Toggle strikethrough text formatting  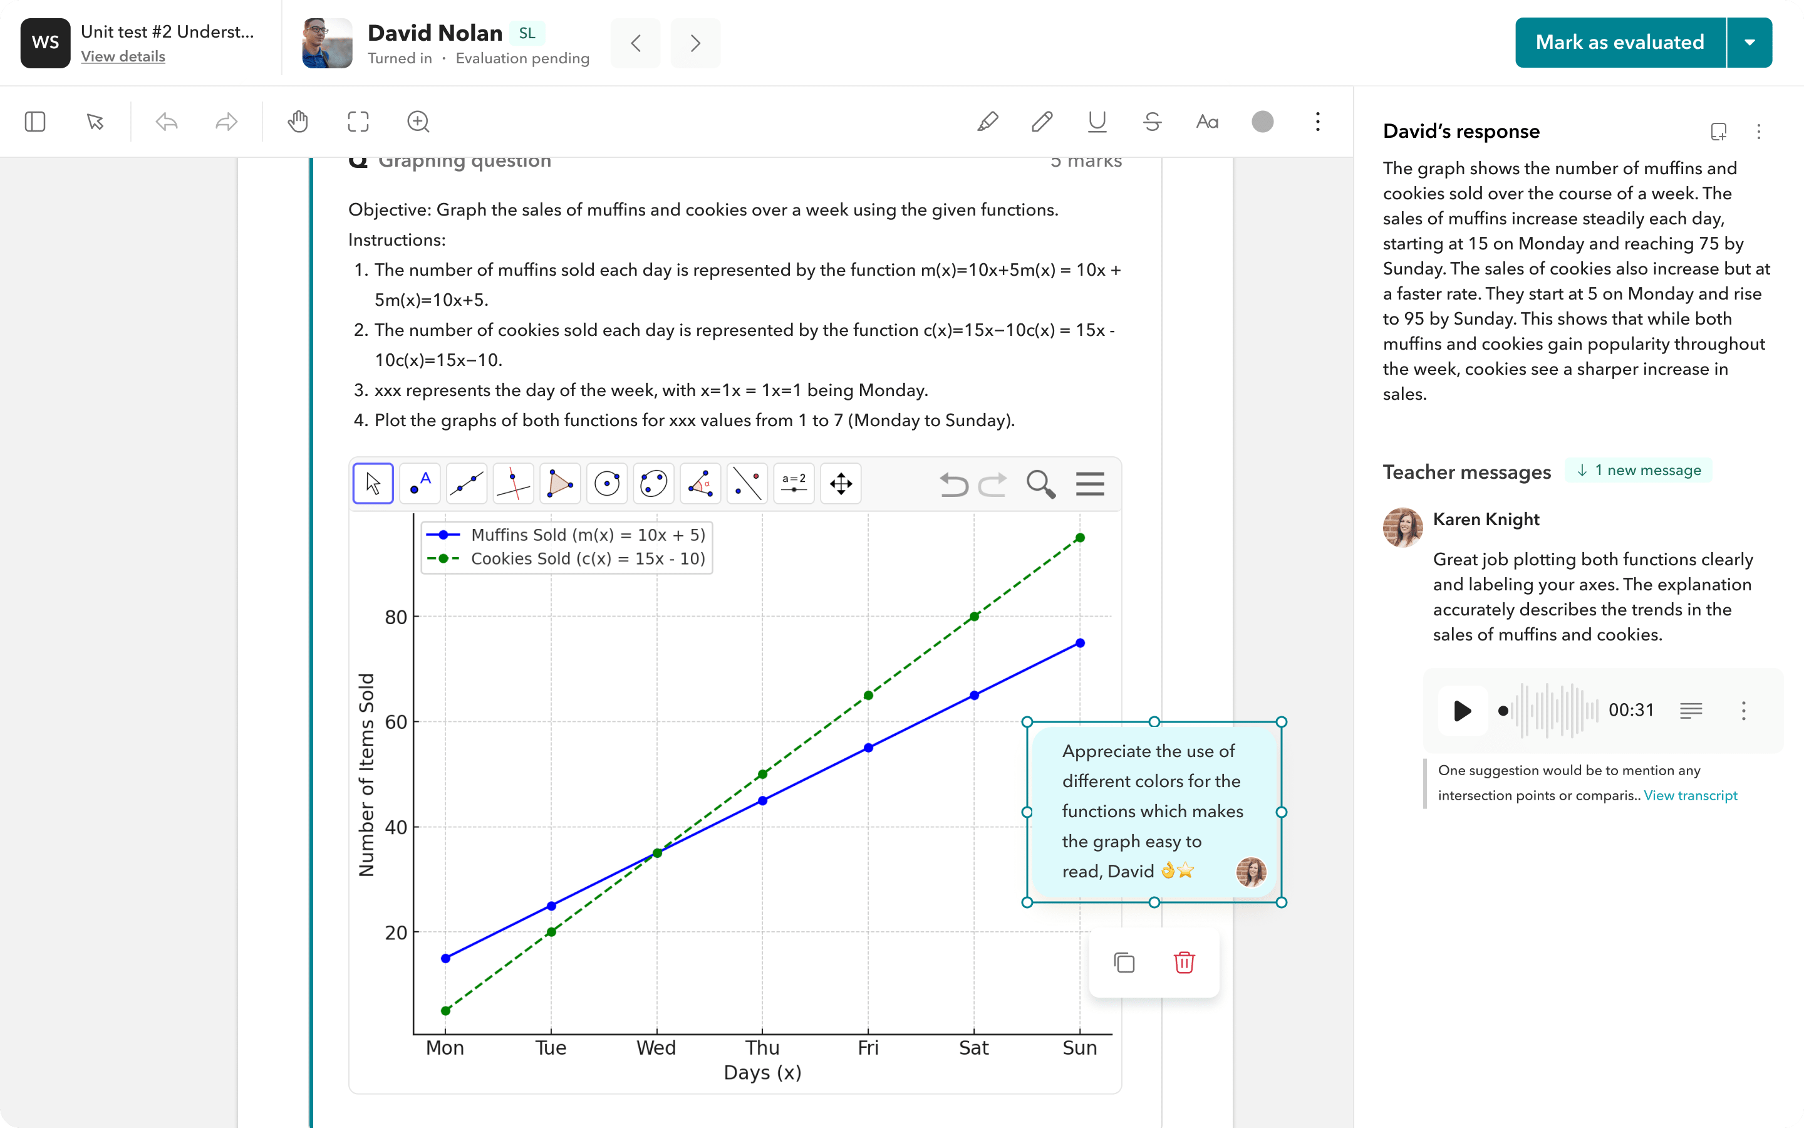[1151, 122]
